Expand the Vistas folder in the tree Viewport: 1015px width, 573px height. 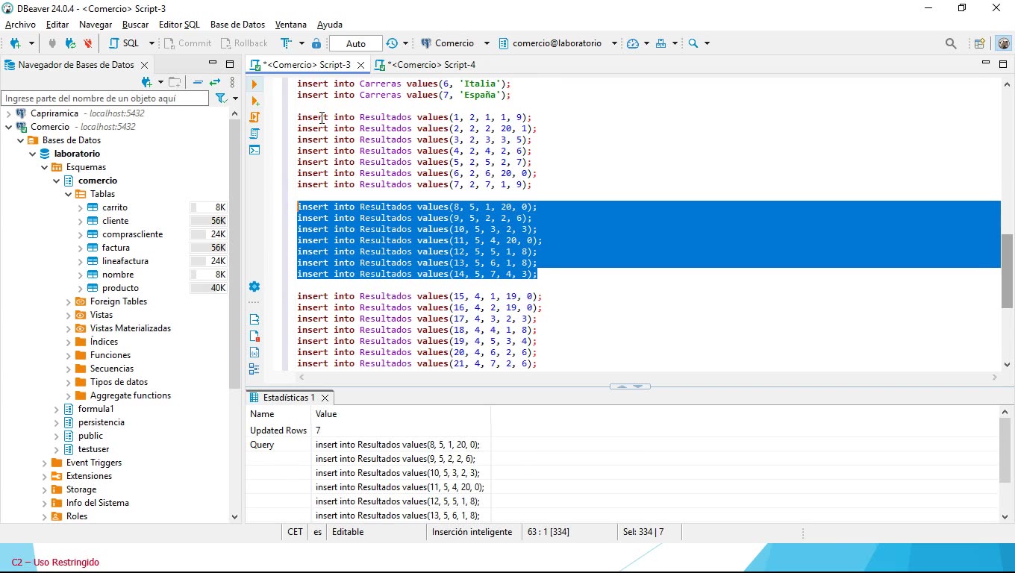pyautogui.click(x=67, y=314)
